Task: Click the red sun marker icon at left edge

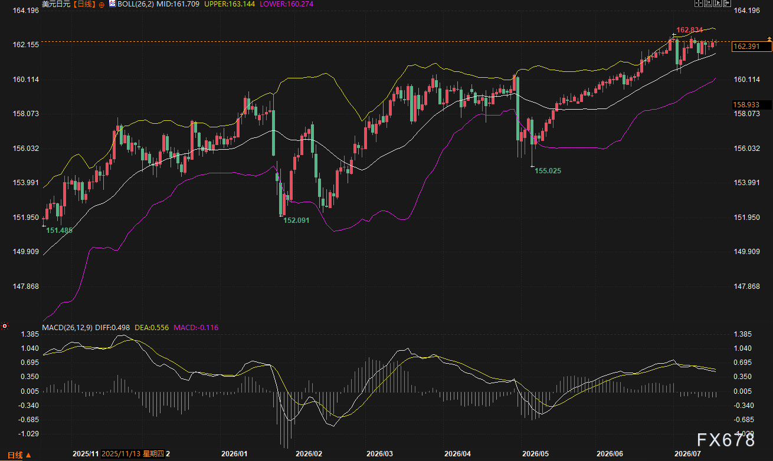Action: click(5, 325)
